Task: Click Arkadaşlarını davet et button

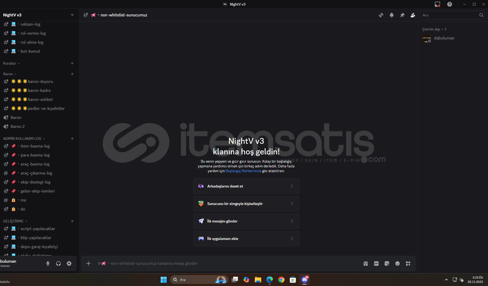Action: coord(246,186)
